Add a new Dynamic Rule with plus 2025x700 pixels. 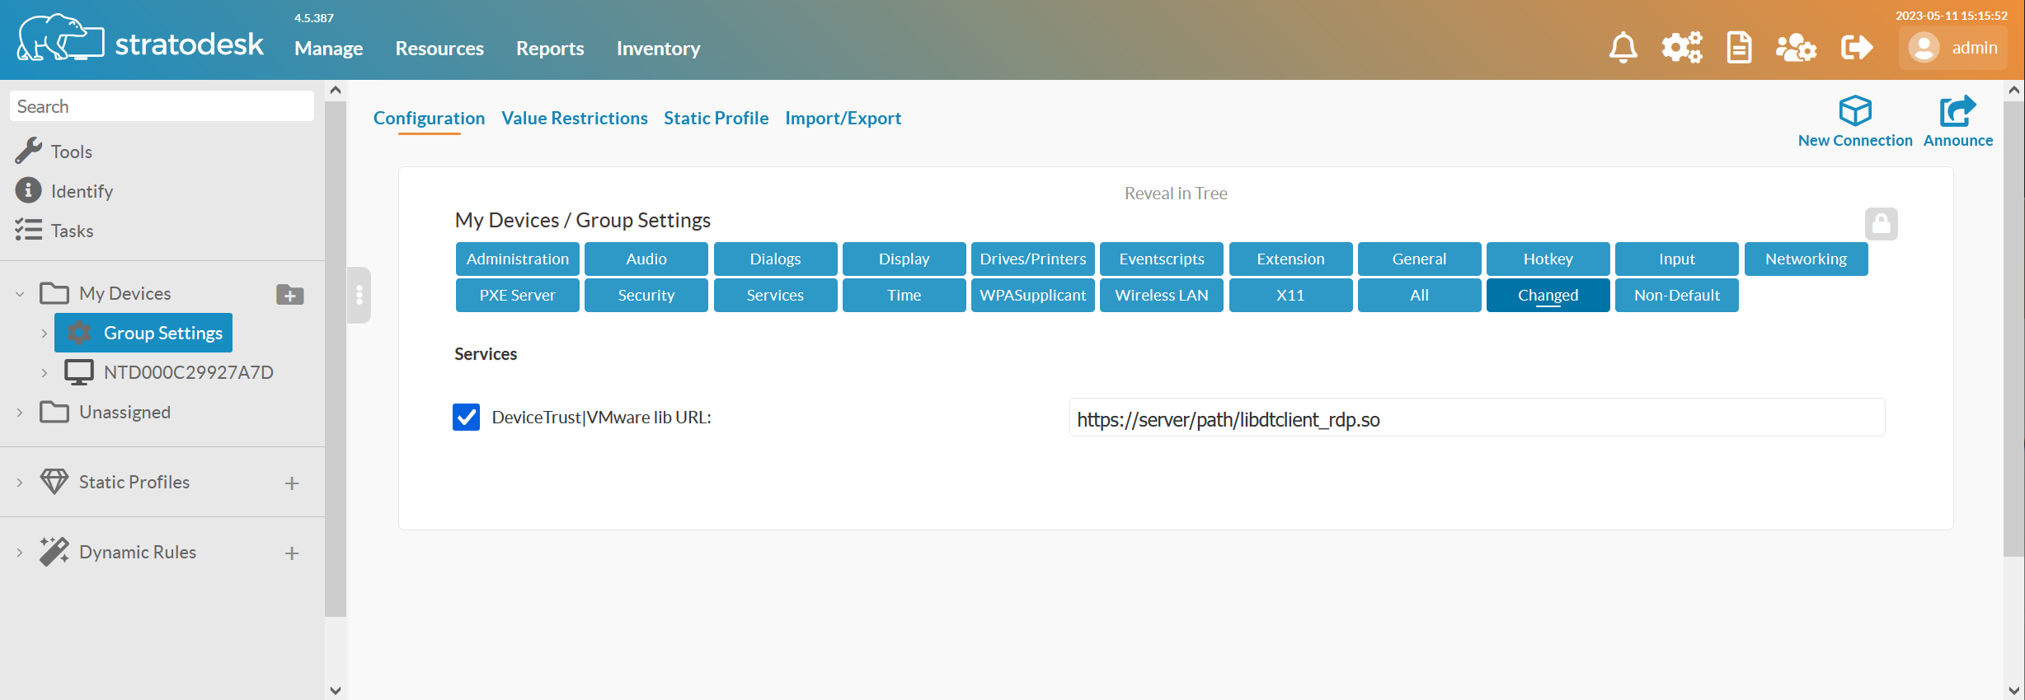coord(292,553)
